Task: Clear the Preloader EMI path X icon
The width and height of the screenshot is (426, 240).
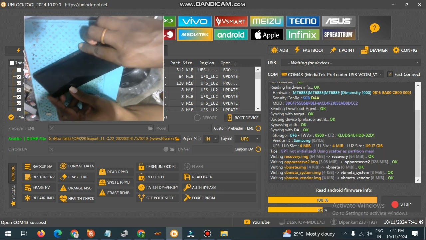Action: [x=52, y=128]
